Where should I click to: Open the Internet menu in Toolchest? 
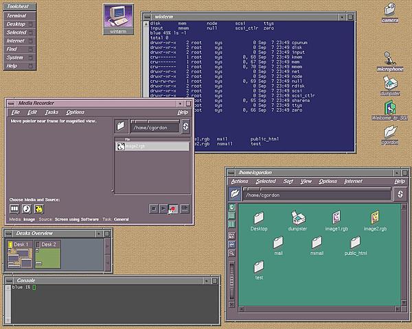pyautogui.click(x=20, y=41)
